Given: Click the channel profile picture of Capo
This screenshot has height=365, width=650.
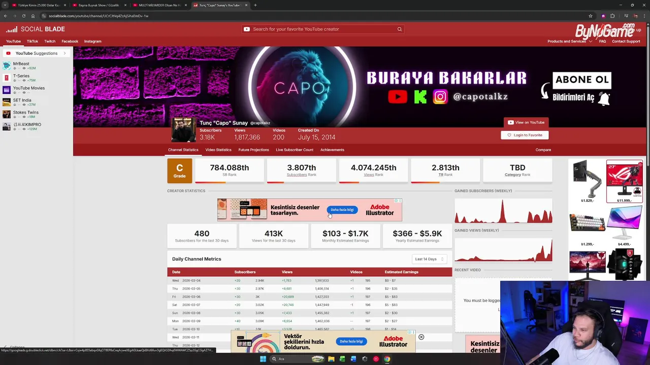Looking at the screenshot, I should (x=183, y=130).
